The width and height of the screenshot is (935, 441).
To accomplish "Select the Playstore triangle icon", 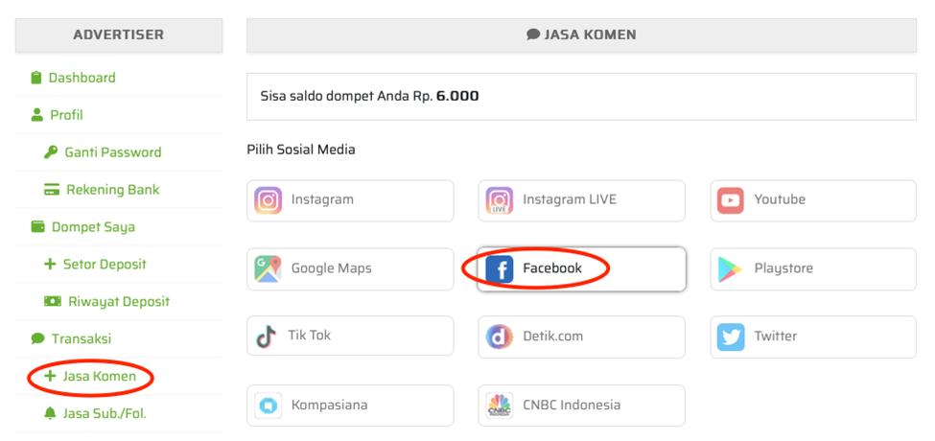I will pyautogui.click(x=731, y=268).
